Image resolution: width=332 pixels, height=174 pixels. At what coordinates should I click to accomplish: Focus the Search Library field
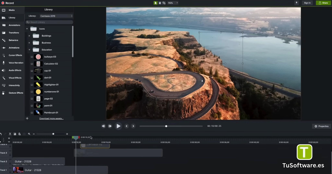click(49, 22)
